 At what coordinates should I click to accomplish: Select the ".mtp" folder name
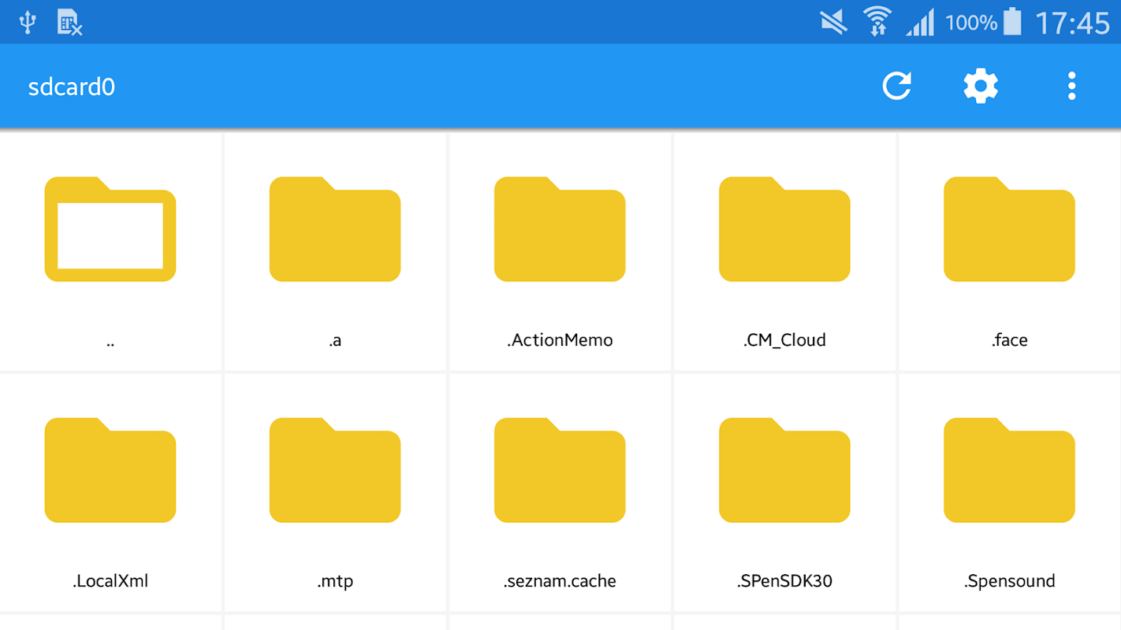point(335,582)
